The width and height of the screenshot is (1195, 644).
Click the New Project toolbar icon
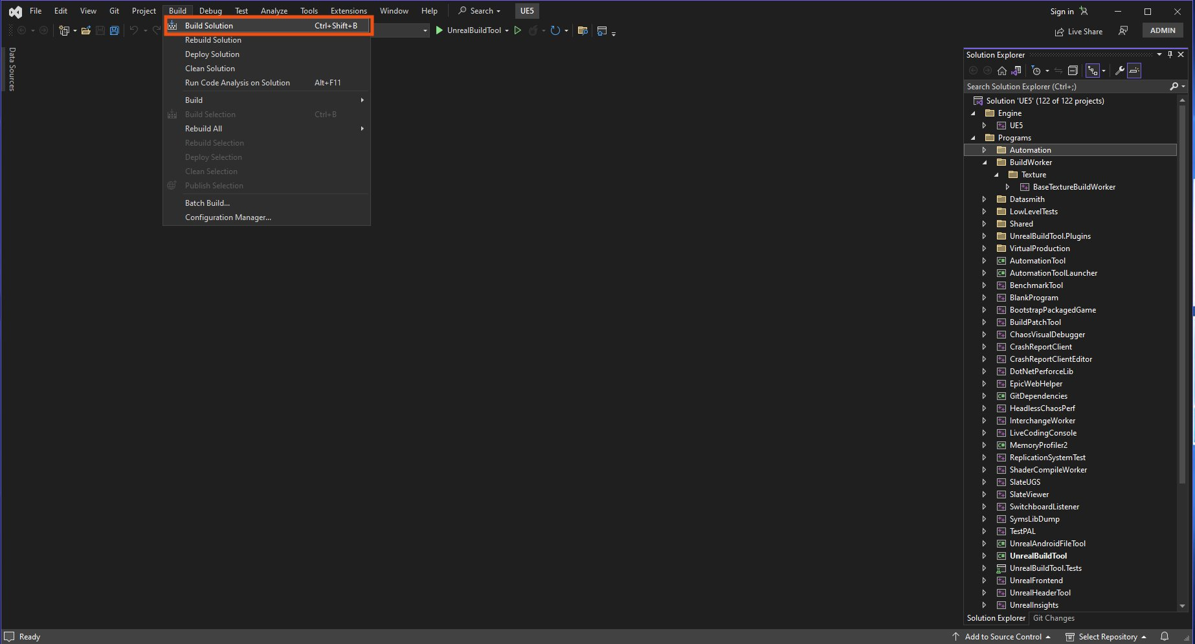63,30
